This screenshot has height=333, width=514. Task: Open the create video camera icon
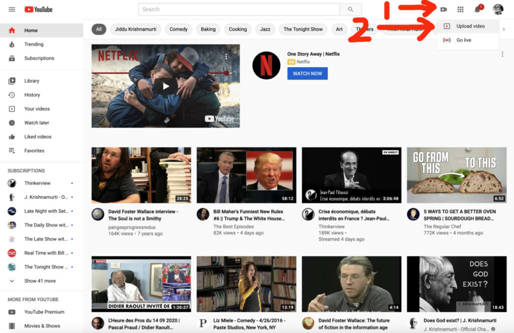click(444, 10)
